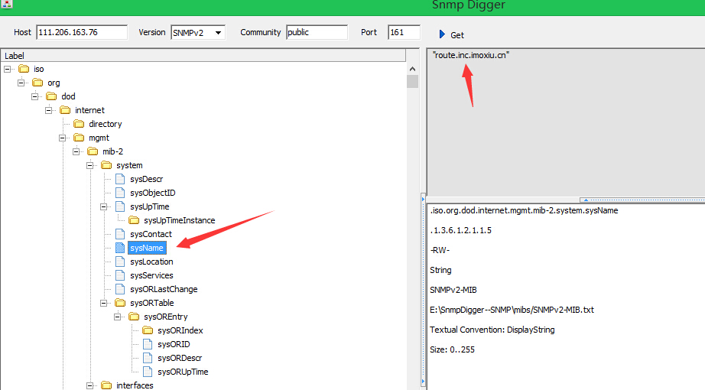Click the Port number field
Screen dimensions: 705x390
404,32
